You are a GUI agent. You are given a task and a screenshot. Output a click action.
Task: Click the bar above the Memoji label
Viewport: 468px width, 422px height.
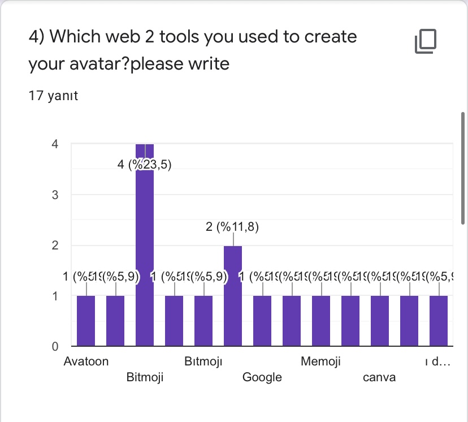pyautogui.click(x=321, y=320)
